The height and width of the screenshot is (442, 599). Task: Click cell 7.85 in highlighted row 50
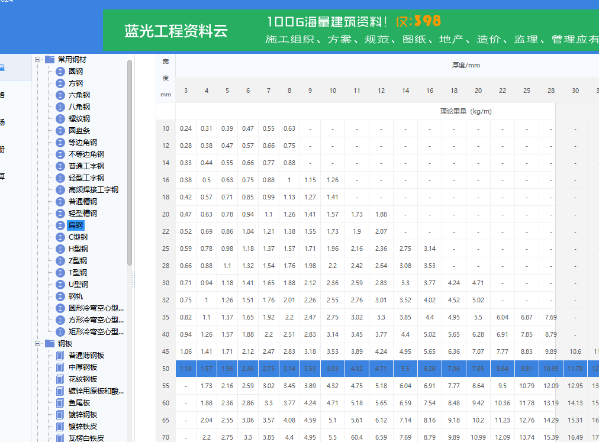478,369
